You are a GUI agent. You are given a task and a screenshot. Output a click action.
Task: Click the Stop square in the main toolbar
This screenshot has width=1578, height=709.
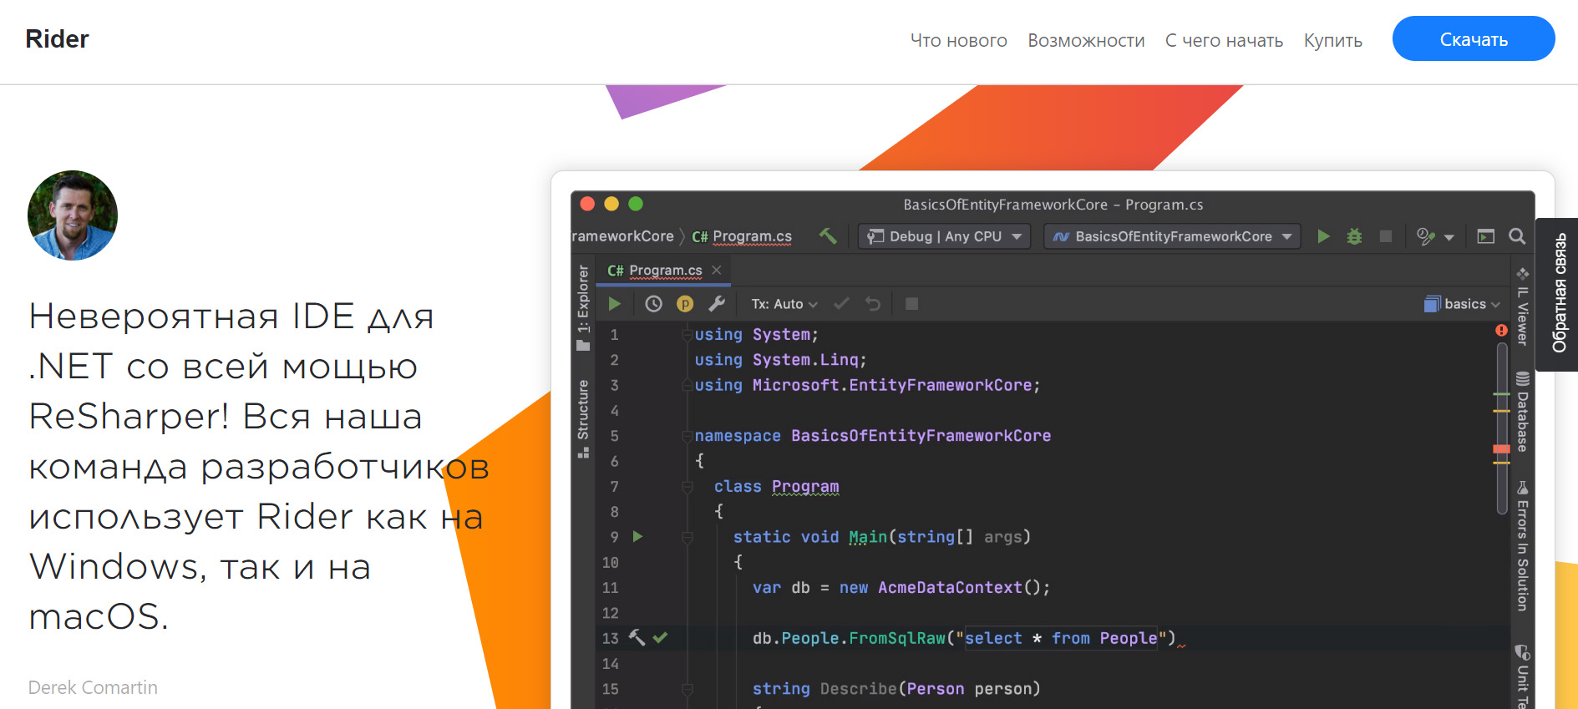[x=1386, y=236]
